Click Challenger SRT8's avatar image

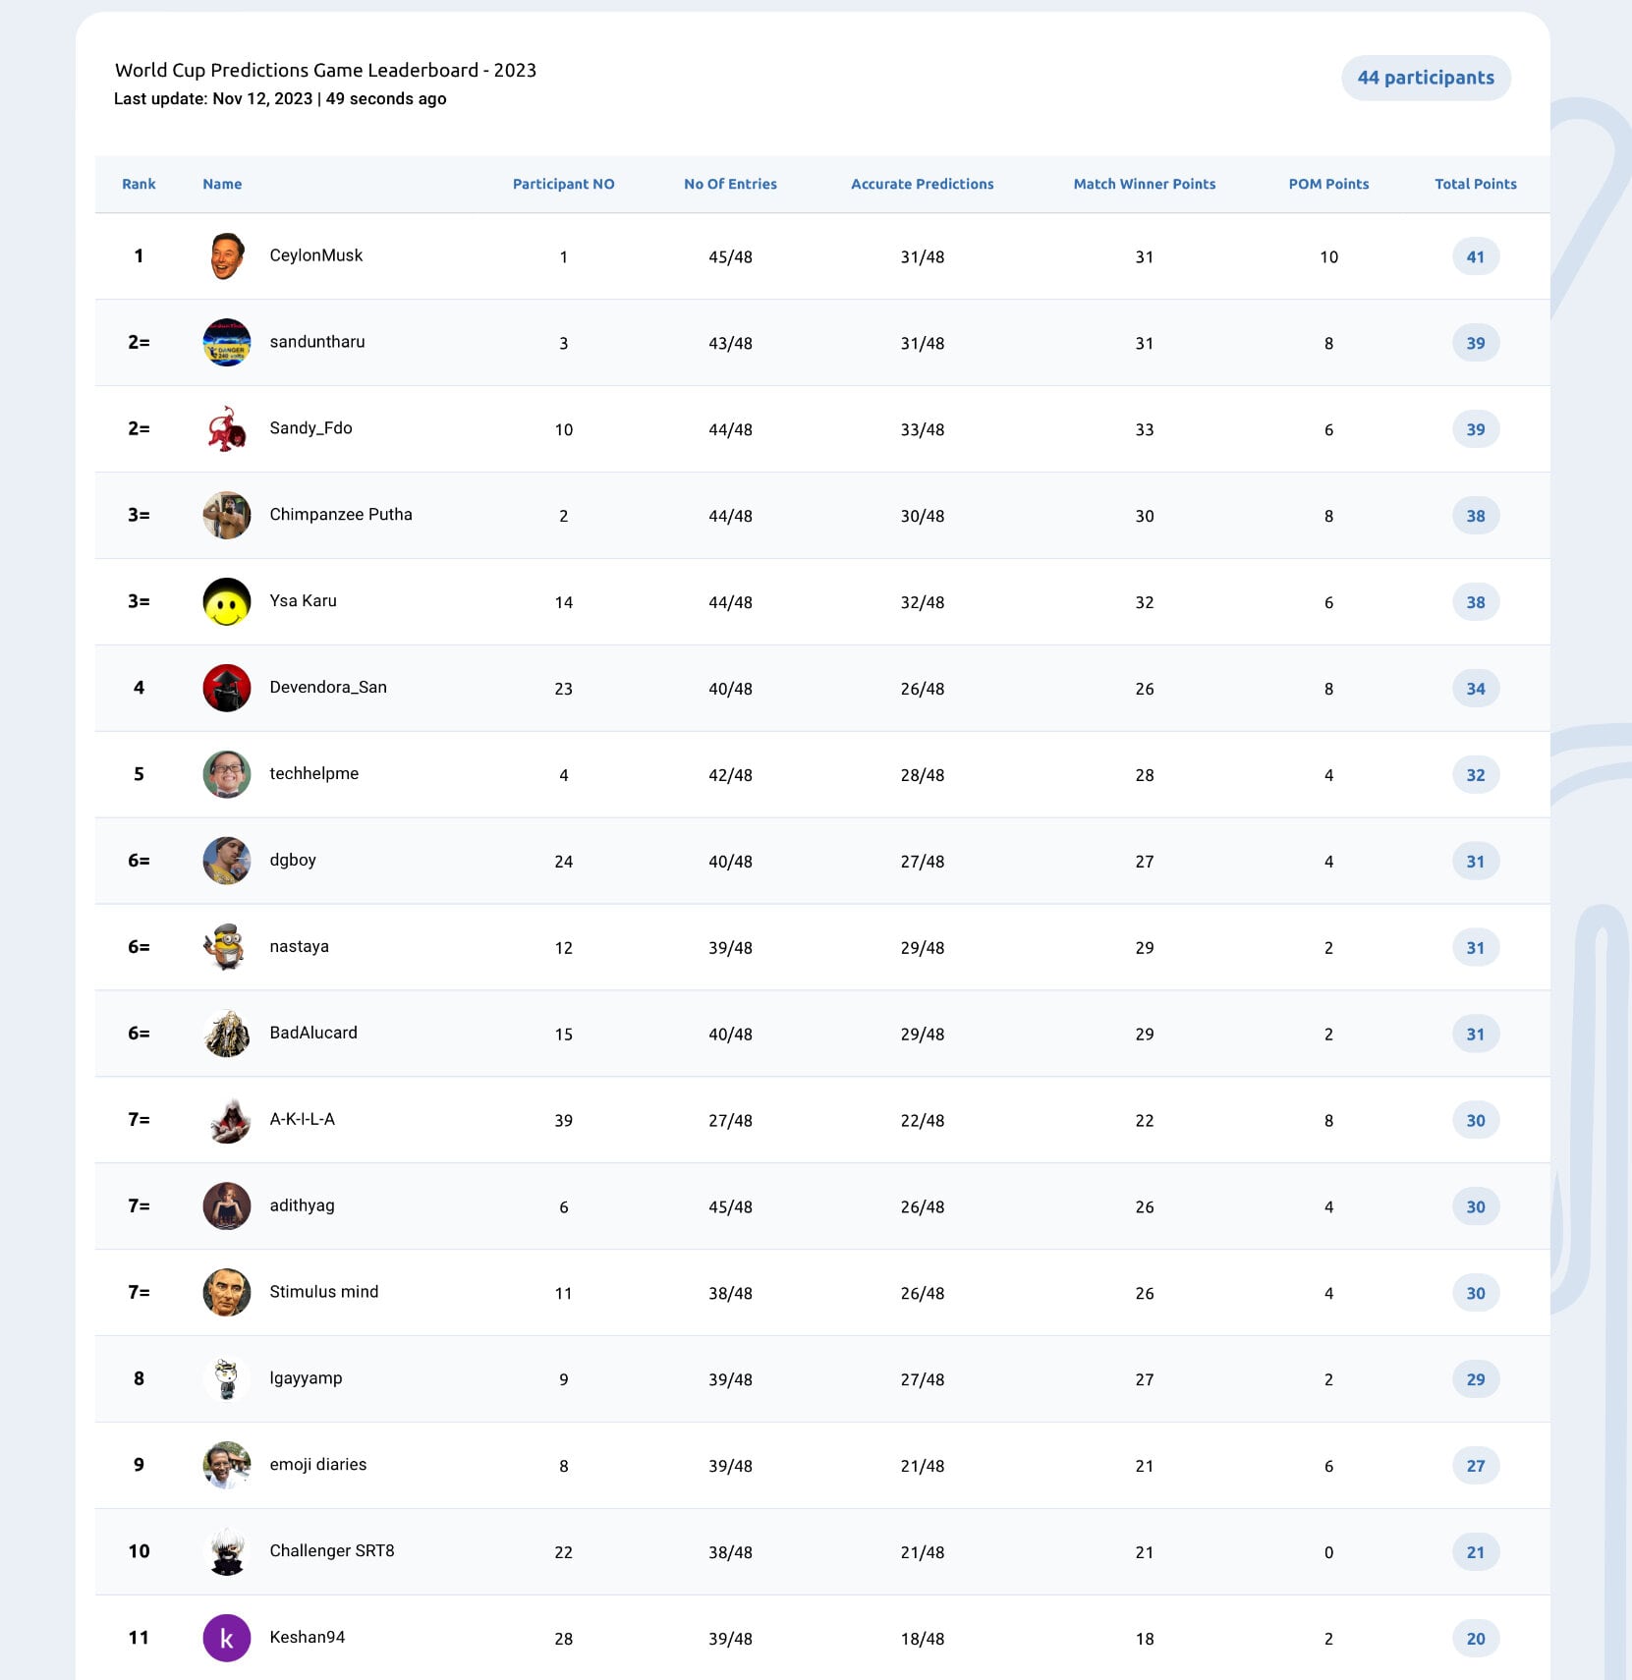(x=227, y=1551)
